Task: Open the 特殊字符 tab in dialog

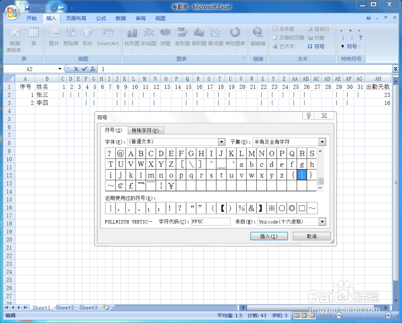Action: (146, 130)
